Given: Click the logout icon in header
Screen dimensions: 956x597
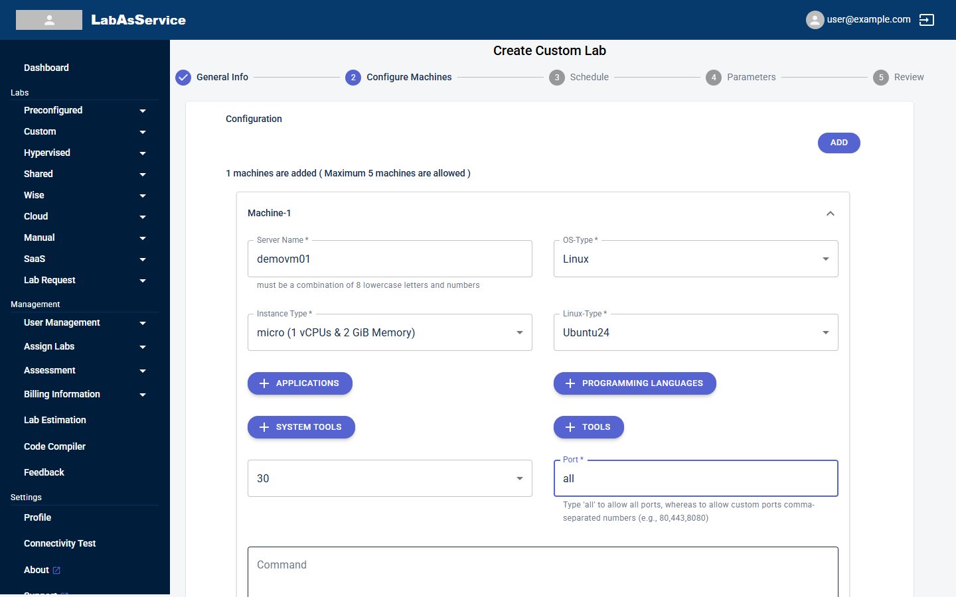Looking at the screenshot, I should pyautogui.click(x=927, y=20).
